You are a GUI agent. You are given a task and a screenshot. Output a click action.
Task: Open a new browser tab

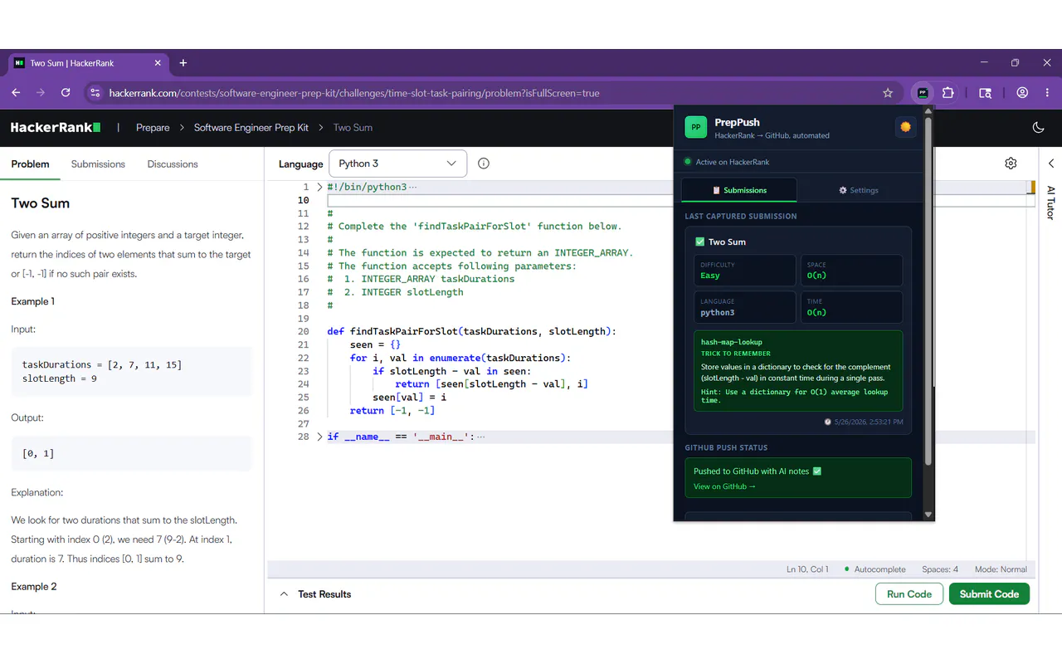183,63
